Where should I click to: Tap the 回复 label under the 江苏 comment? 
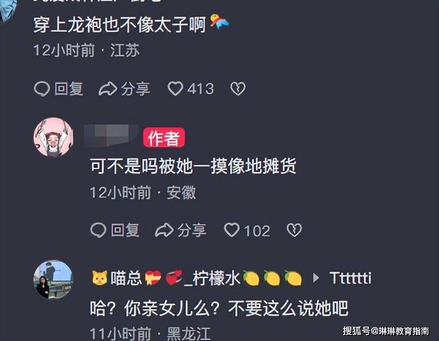tap(69, 89)
